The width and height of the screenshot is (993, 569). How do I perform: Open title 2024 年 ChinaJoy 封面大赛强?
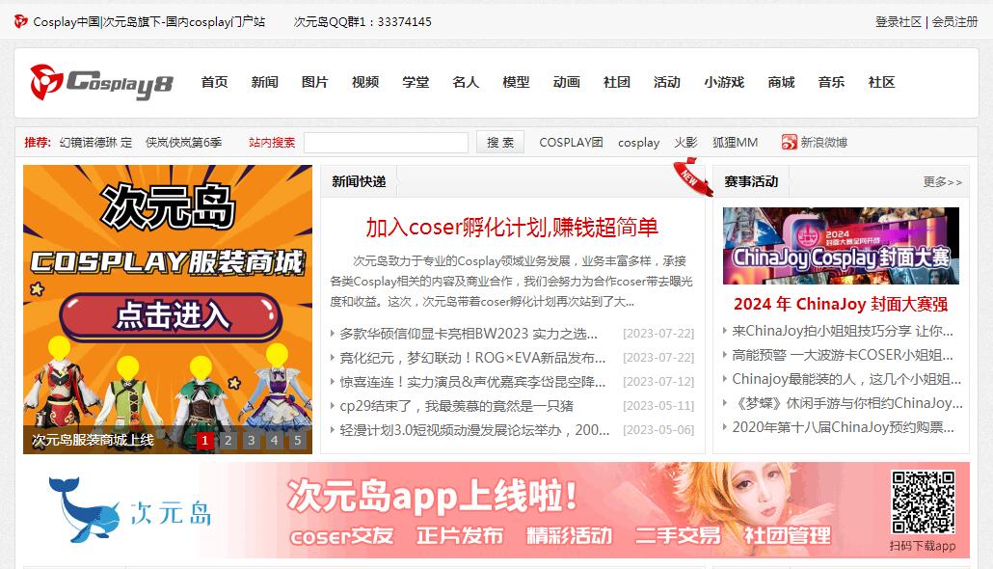(x=841, y=304)
